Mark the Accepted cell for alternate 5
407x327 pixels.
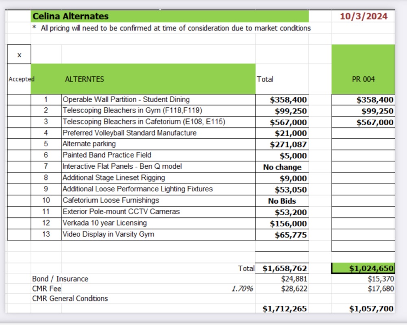click(19, 144)
